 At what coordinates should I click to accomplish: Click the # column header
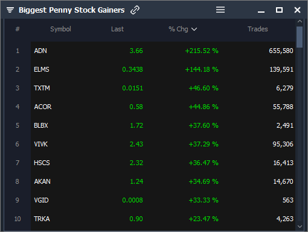click(18, 29)
